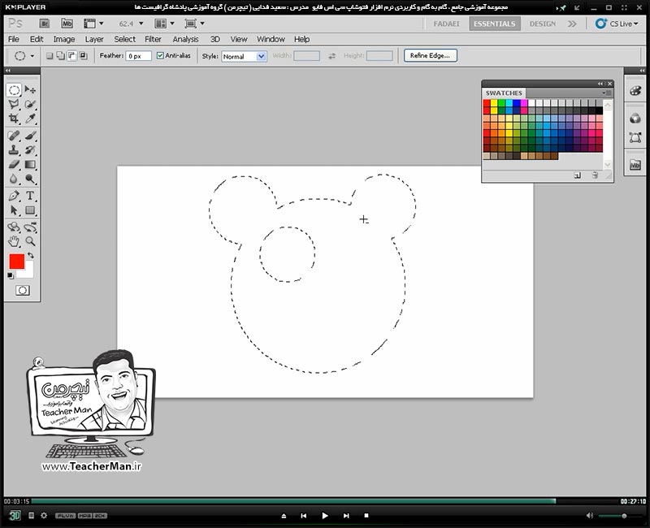Select the Spot Healing Brush tool
650x528 pixels.
pos(14,136)
